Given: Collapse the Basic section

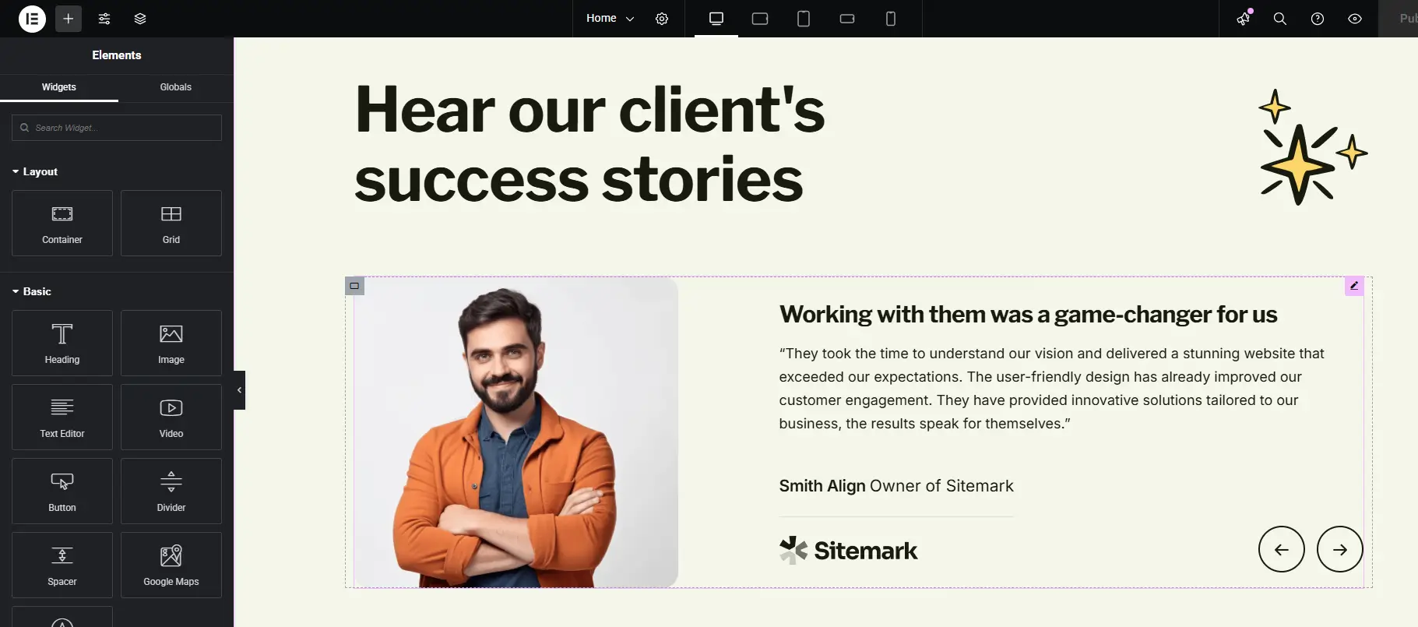Looking at the screenshot, I should (32, 291).
